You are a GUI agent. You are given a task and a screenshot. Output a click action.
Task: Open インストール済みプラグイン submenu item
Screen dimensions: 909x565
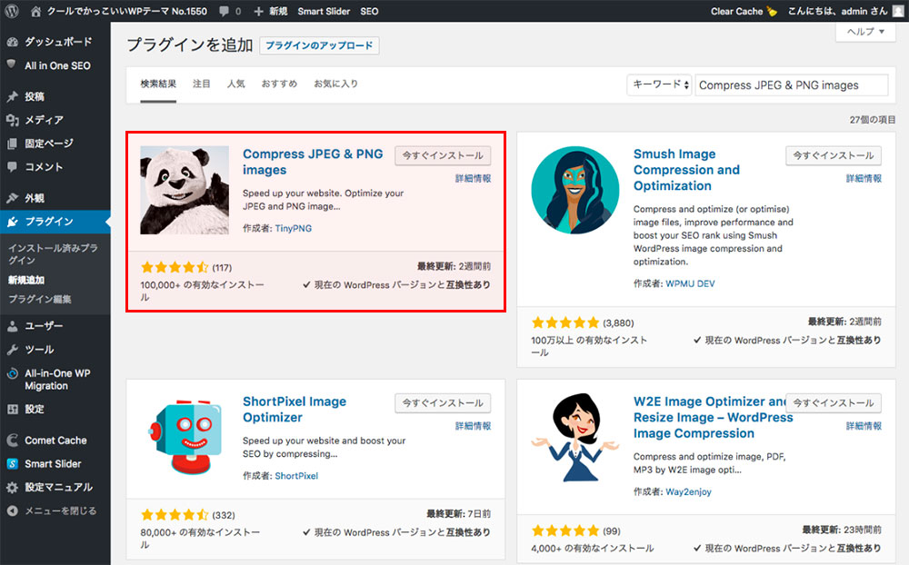54,253
